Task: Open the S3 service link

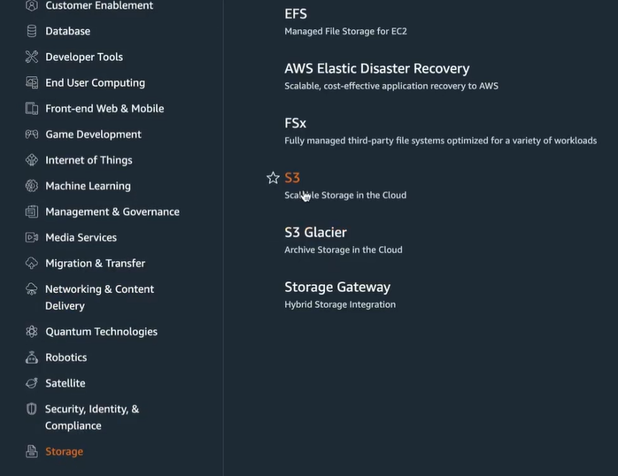Action: [x=292, y=178]
